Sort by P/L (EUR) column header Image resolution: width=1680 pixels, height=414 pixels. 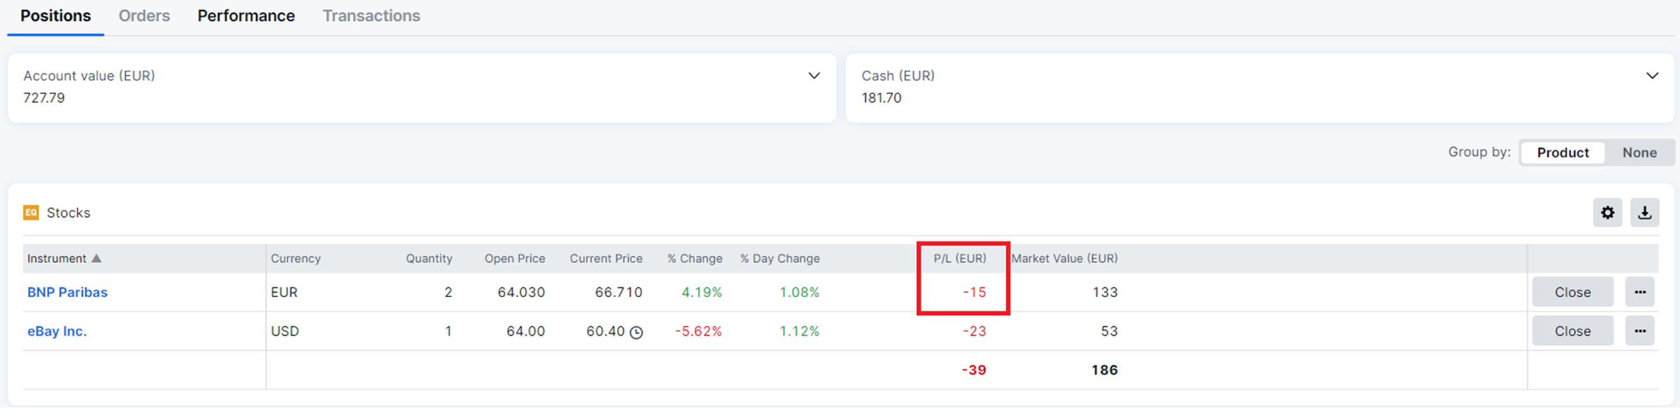tap(959, 258)
